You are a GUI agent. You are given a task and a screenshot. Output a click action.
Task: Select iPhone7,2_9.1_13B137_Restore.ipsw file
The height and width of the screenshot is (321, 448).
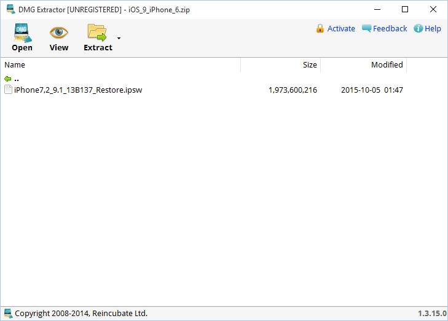78,90
